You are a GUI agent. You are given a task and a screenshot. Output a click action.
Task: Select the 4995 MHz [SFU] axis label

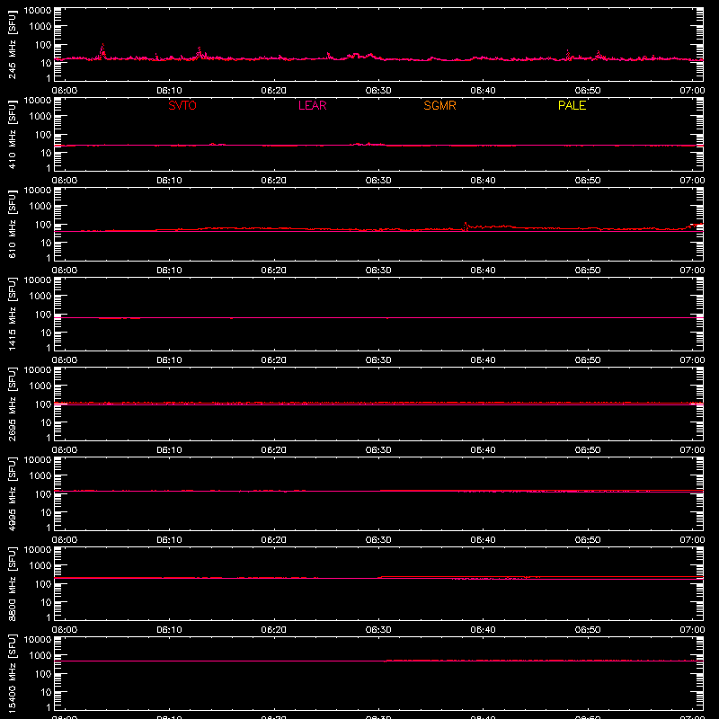point(13,493)
